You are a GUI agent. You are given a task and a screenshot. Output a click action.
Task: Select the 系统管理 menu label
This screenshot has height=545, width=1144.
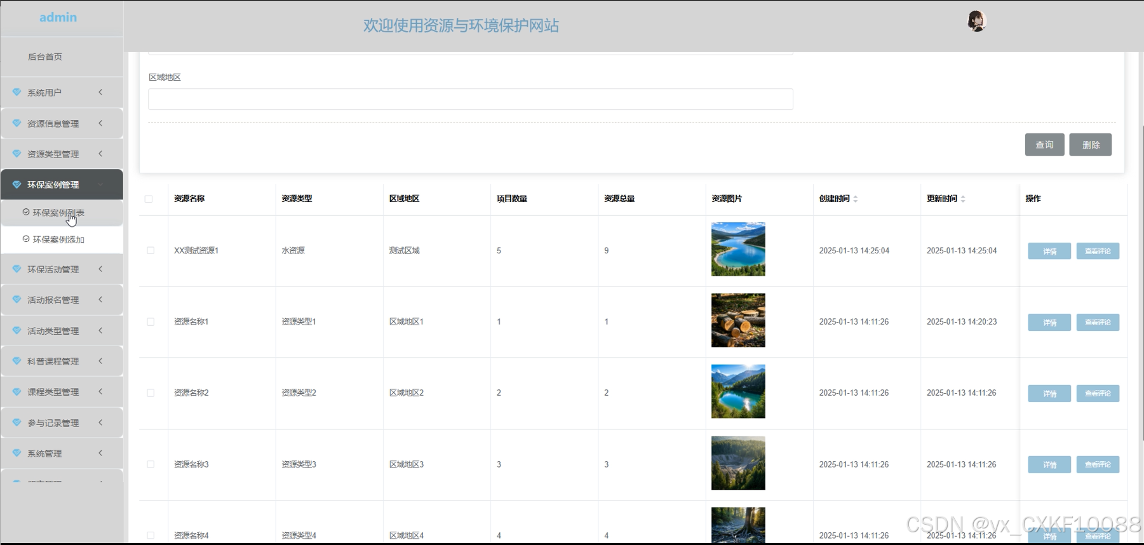coord(44,453)
